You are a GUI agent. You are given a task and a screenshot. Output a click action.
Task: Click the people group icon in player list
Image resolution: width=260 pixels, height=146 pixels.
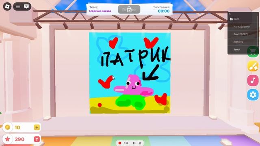(231, 19)
